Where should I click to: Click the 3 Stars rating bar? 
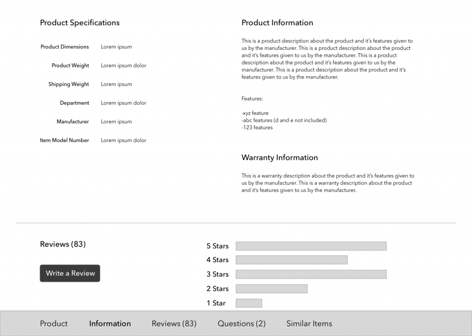[311, 274]
